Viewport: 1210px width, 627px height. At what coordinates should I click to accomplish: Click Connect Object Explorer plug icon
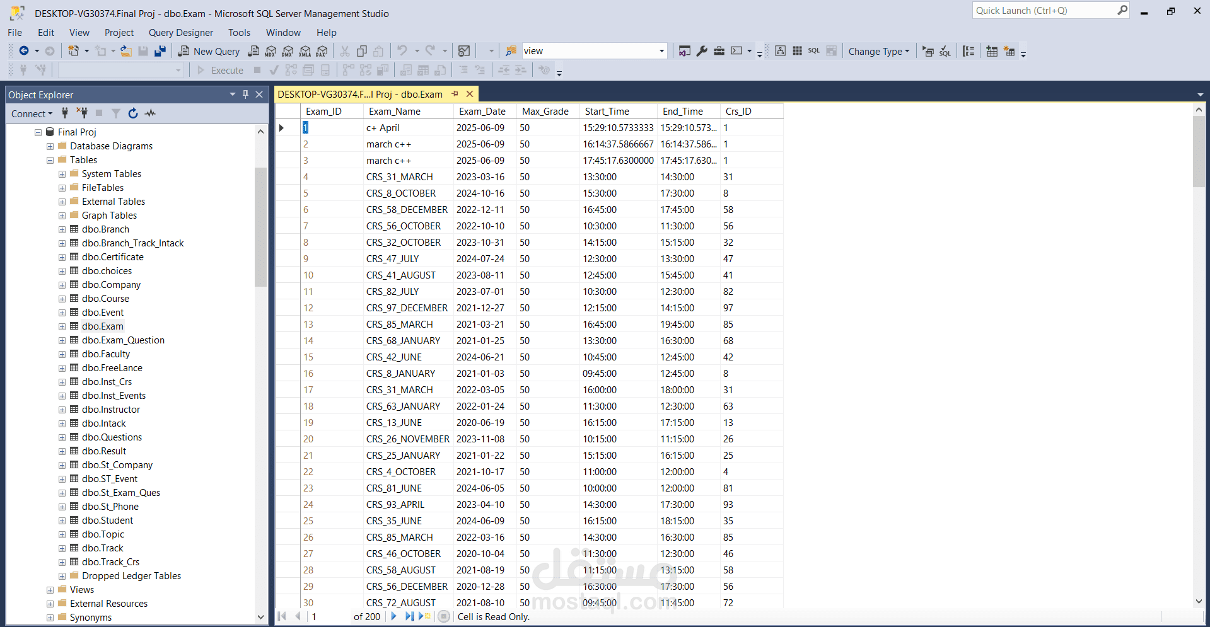65,113
